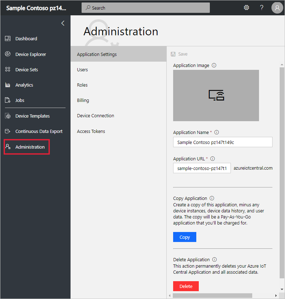Click the Save button label
This screenshot has height=299, width=285.
tap(183, 54)
